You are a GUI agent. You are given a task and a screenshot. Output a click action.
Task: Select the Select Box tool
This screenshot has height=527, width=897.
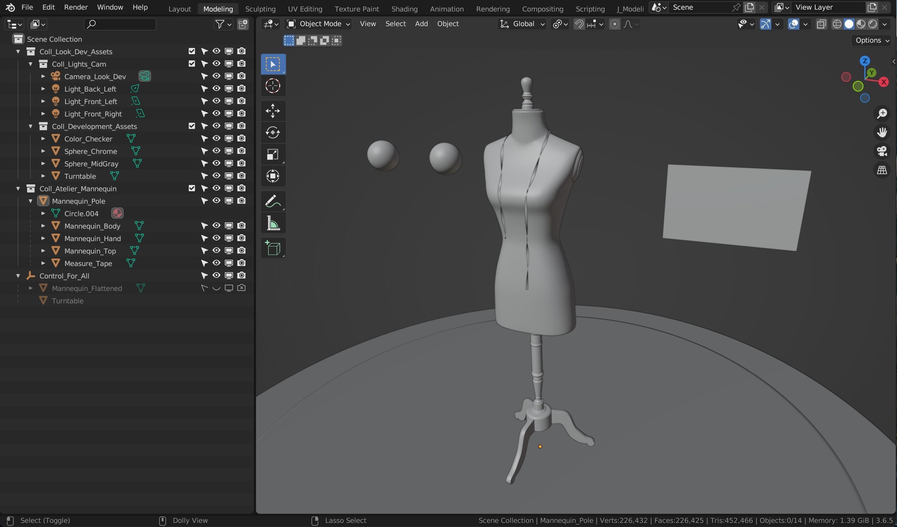click(273, 64)
